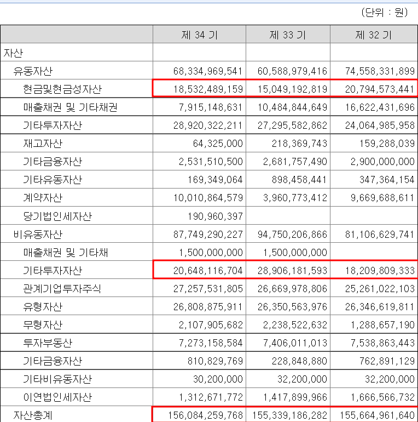Select the 재고자산 row label
Screen dimensions: 418x422
[x=43, y=144]
